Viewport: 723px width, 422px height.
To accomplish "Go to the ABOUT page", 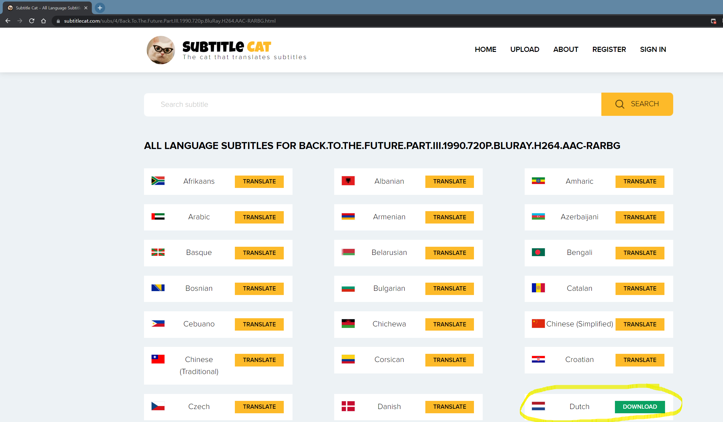I will pyautogui.click(x=565, y=49).
